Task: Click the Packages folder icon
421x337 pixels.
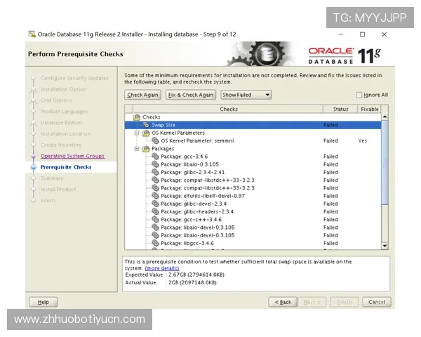Action: click(x=146, y=149)
